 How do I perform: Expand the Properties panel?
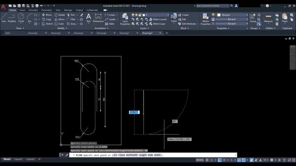[x=223, y=28]
